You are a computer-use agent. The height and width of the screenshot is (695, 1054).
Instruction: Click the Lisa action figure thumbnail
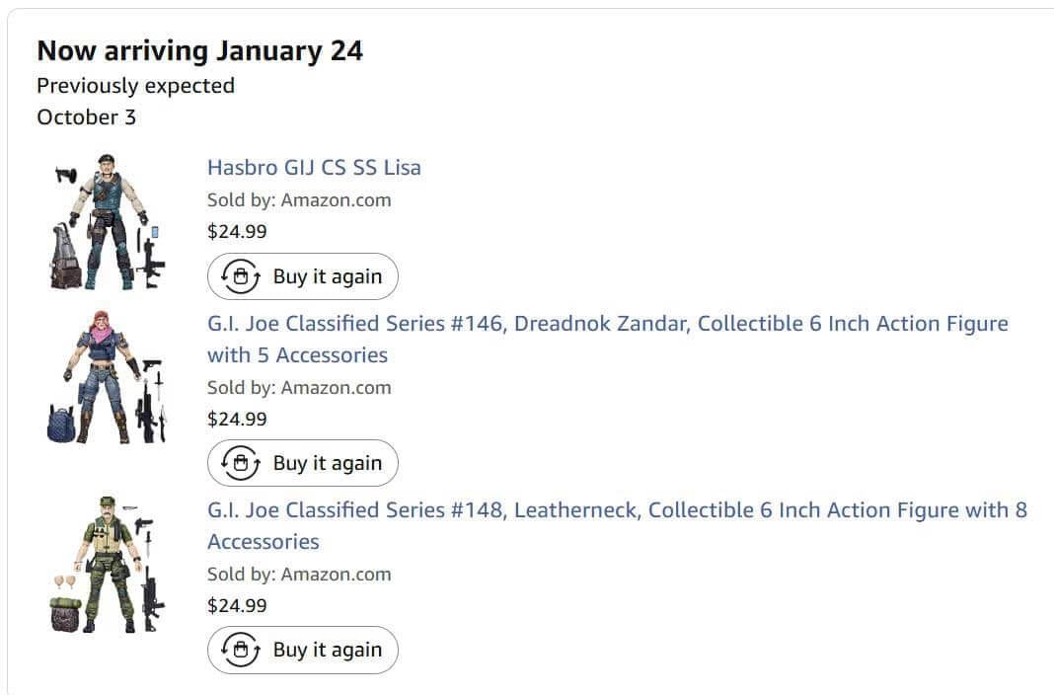tap(107, 221)
